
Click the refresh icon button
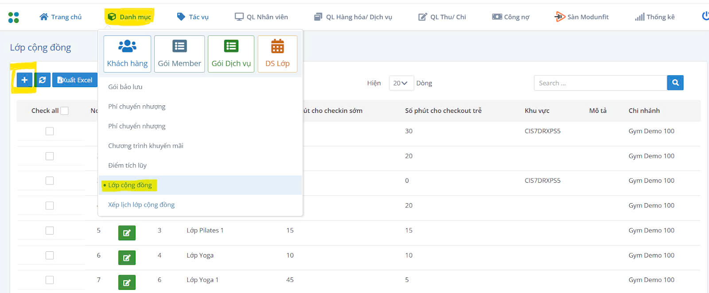43,80
